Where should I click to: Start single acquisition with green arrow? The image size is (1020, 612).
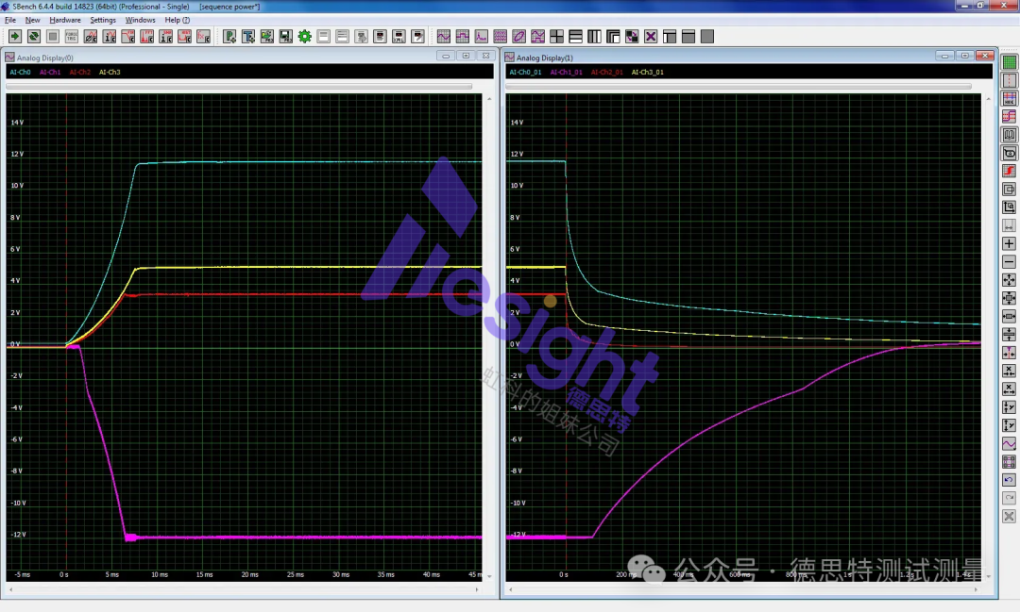pyautogui.click(x=14, y=37)
